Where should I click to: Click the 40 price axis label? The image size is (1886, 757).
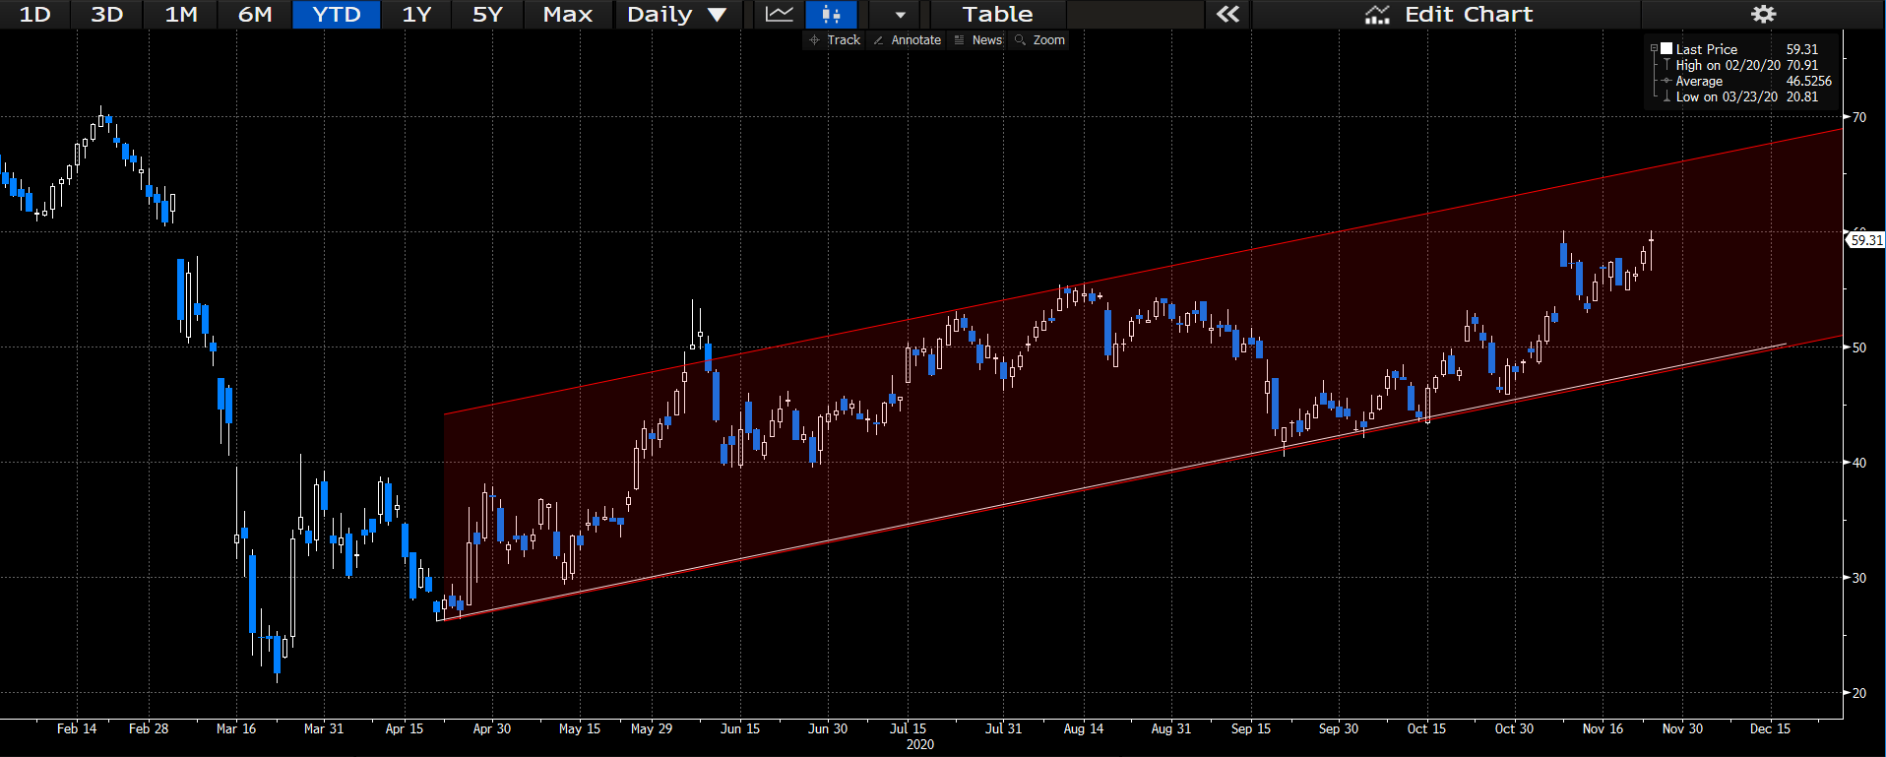pyautogui.click(x=1858, y=463)
